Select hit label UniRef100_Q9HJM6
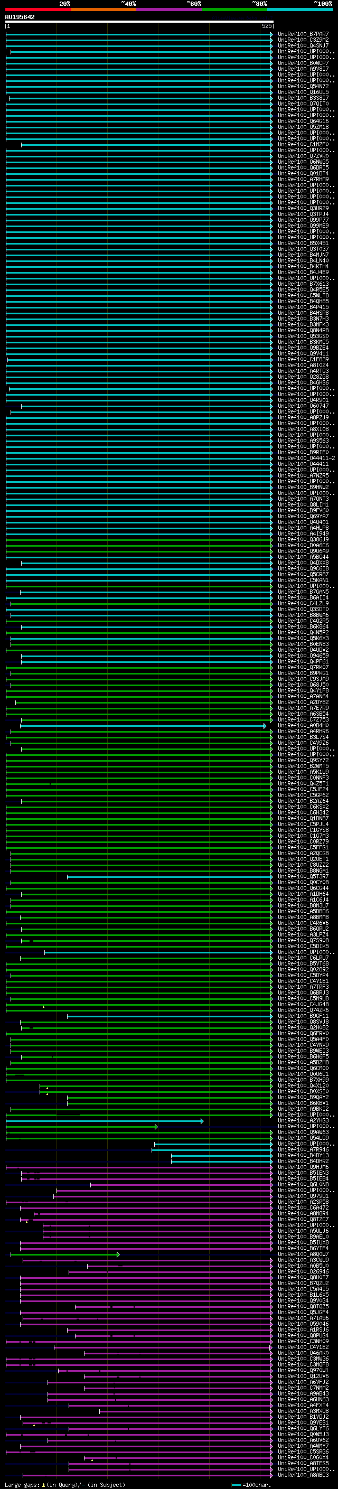 [303, 1167]
